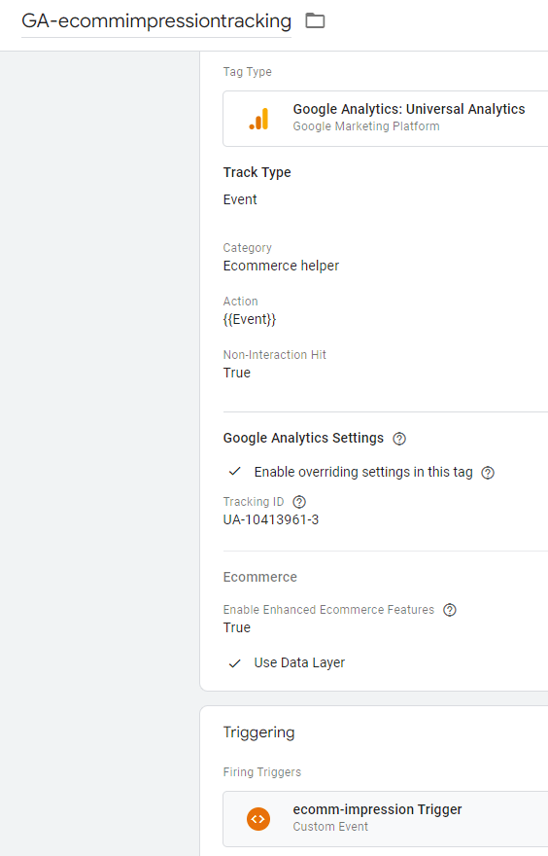Select the Universal Analytics tag type card

tap(385, 119)
